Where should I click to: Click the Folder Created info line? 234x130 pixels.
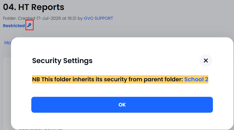point(58,18)
